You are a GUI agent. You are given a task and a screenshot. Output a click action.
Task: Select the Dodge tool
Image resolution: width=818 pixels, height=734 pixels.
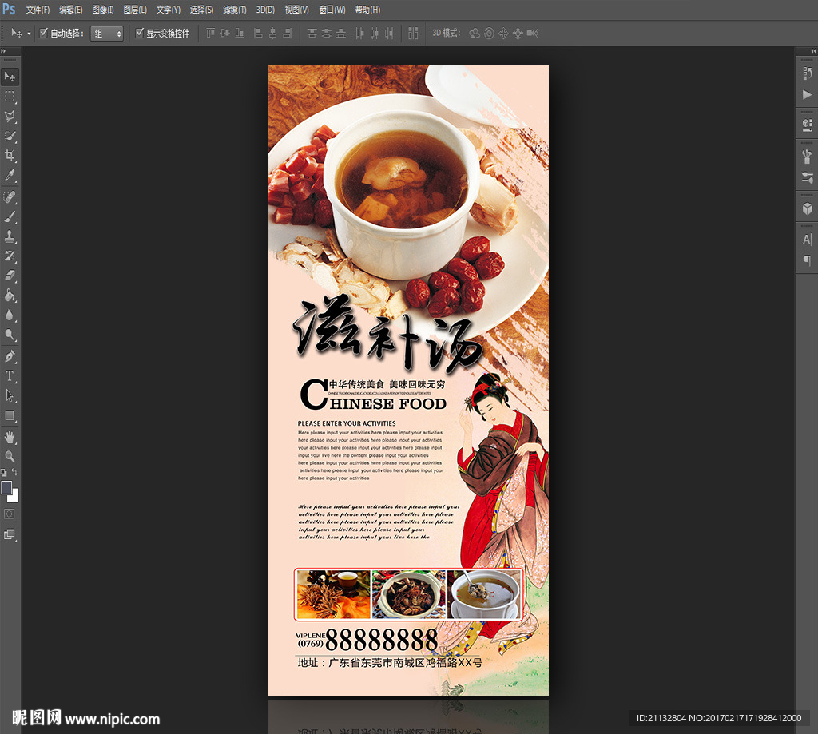point(10,335)
